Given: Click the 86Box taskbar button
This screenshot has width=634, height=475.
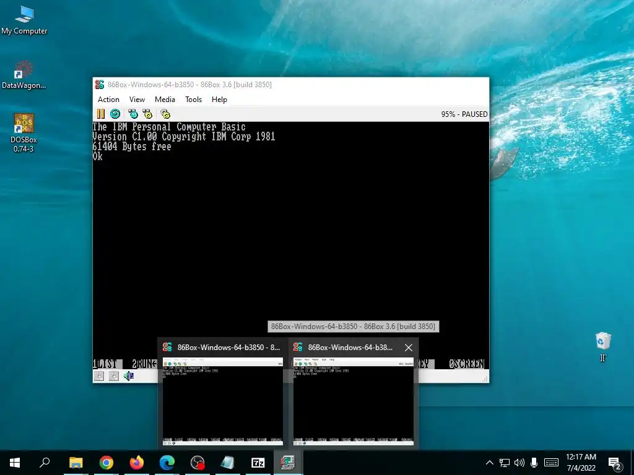Looking at the screenshot, I should tap(289, 463).
